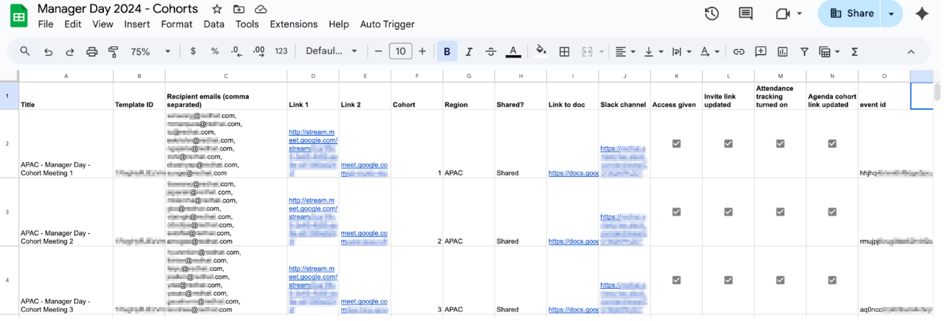Increase decimal places
This screenshot has width=944, height=321.
click(x=259, y=51)
